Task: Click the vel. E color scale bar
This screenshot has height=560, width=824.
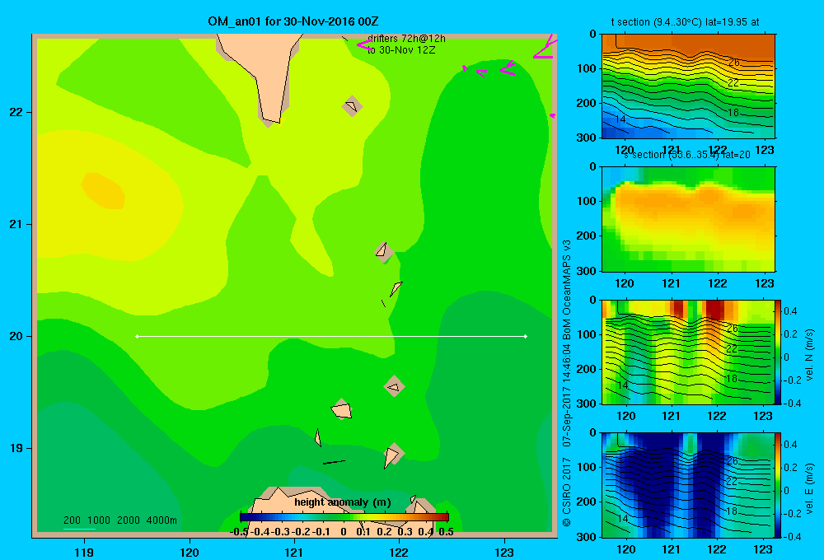Action: point(778,485)
